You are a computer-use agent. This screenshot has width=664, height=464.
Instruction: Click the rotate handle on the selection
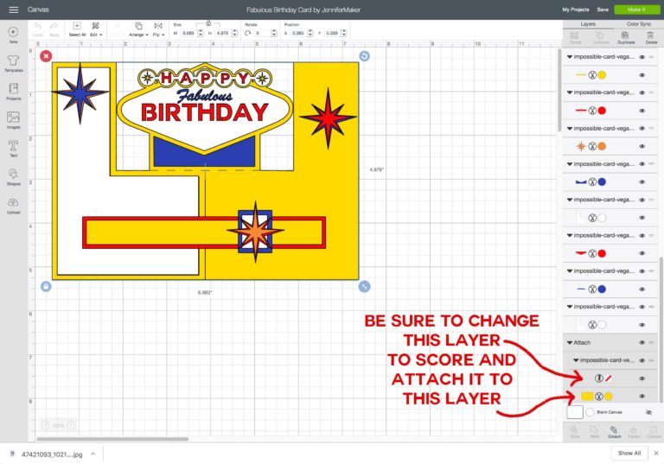pyautogui.click(x=364, y=56)
